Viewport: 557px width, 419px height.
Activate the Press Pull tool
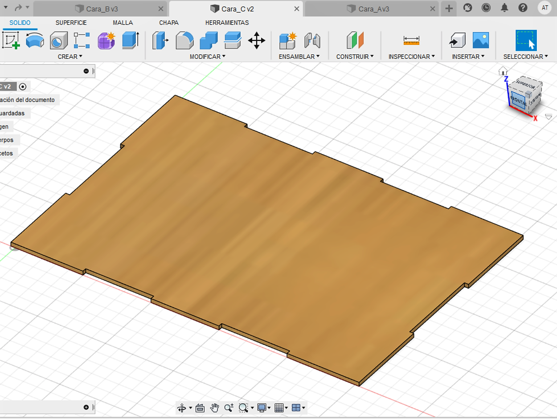pyautogui.click(x=160, y=40)
